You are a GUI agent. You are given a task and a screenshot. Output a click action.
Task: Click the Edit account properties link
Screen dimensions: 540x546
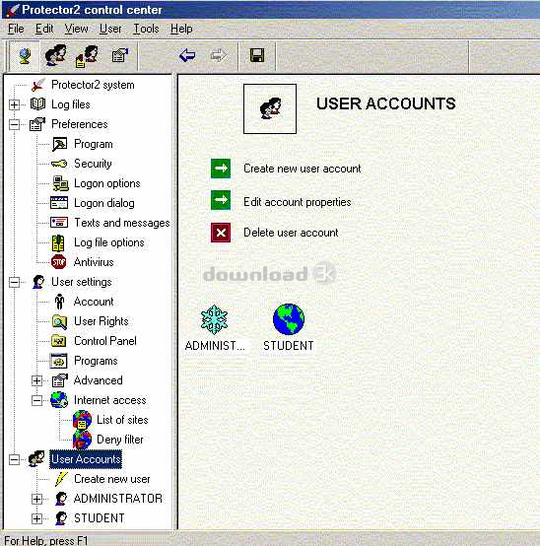(298, 202)
